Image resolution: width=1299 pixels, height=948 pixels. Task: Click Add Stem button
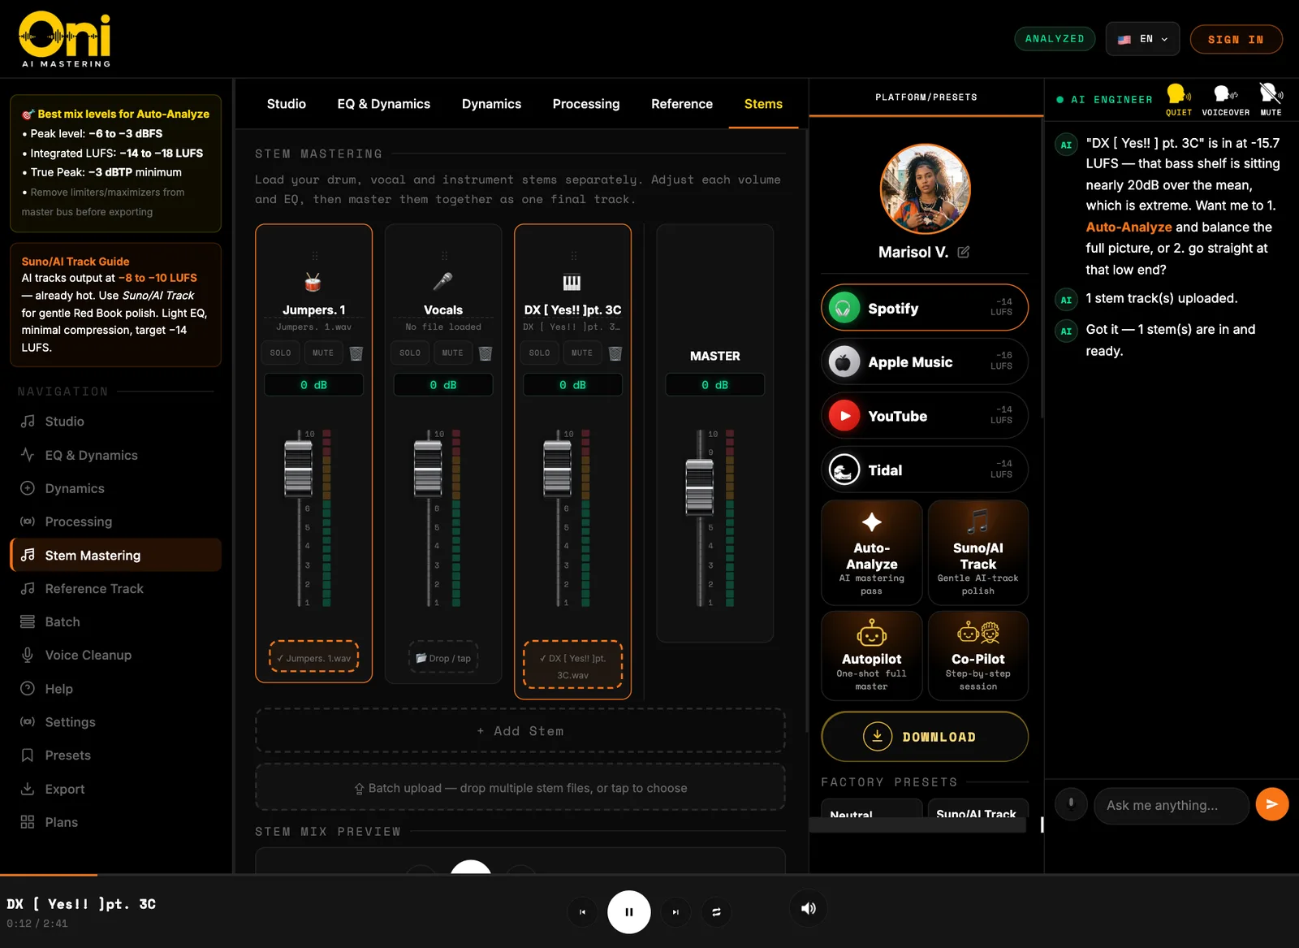click(520, 731)
